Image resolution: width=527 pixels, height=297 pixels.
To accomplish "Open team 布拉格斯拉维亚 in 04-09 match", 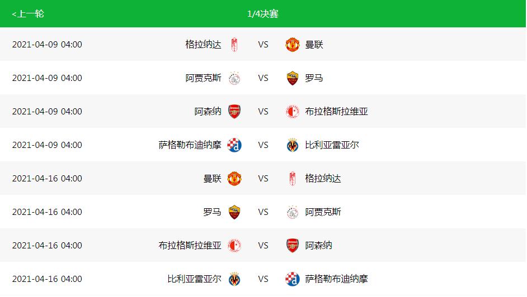I will pos(336,111).
